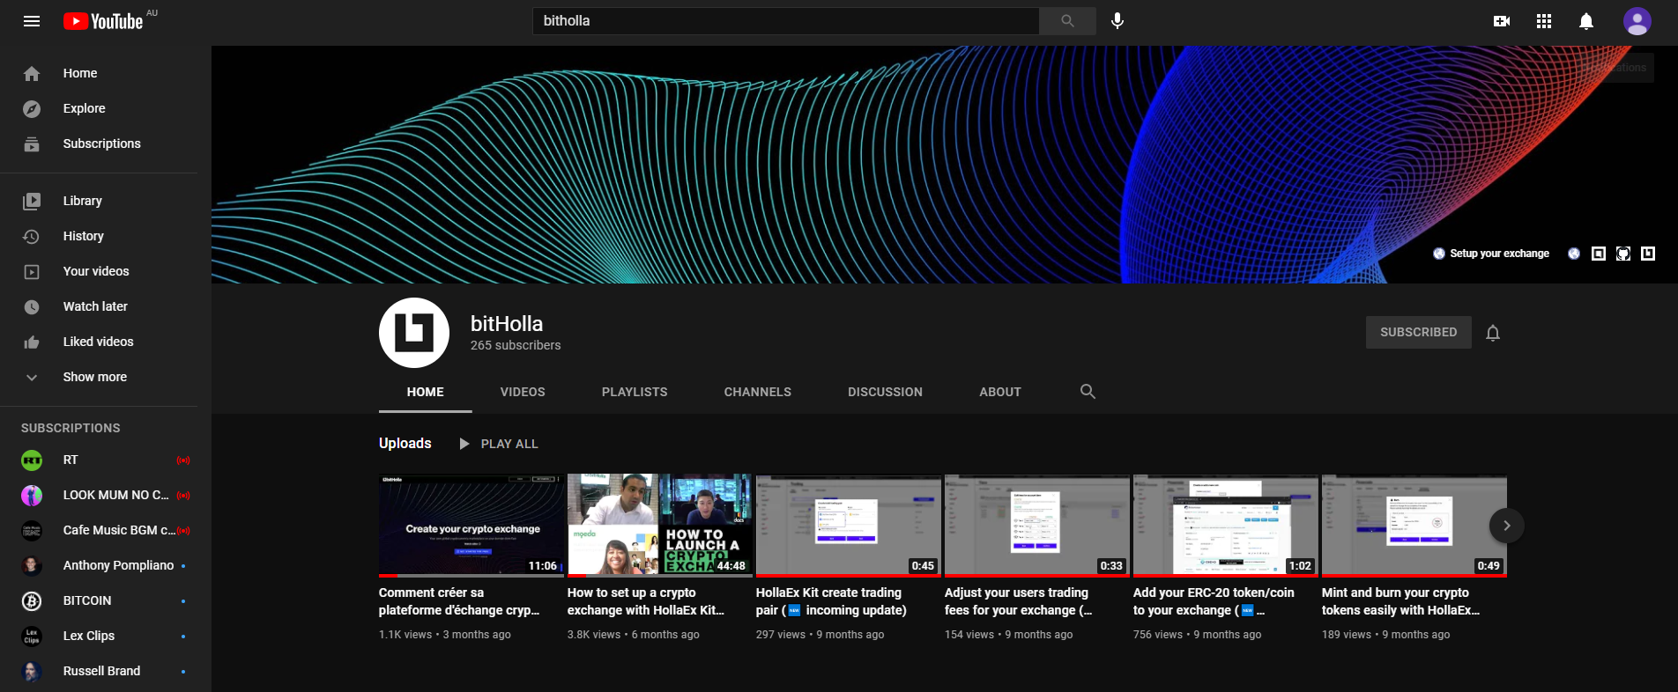
Task: Open the notifications bell in header
Action: [1586, 21]
